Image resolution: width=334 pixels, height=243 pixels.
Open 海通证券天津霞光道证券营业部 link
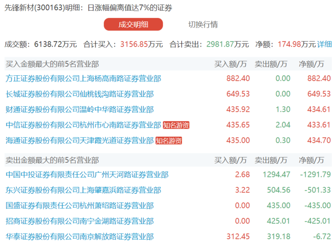(80, 140)
